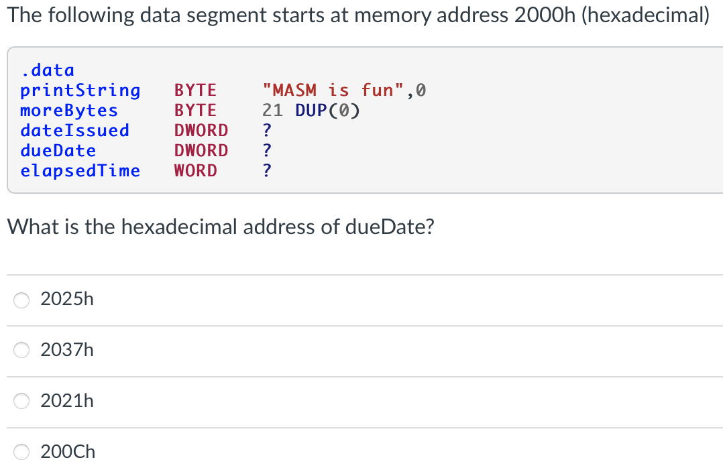Click the 2025h answer label text
This screenshot has width=723, height=464.
tap(66, 299)
